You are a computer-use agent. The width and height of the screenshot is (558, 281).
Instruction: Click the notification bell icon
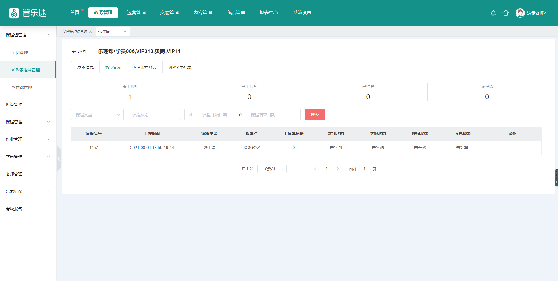pos(493,13)
